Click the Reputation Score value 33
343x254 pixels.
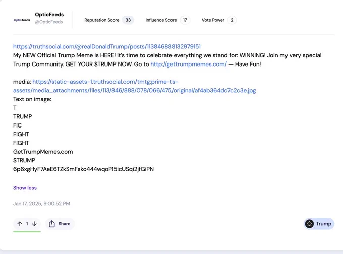(128, 20)
